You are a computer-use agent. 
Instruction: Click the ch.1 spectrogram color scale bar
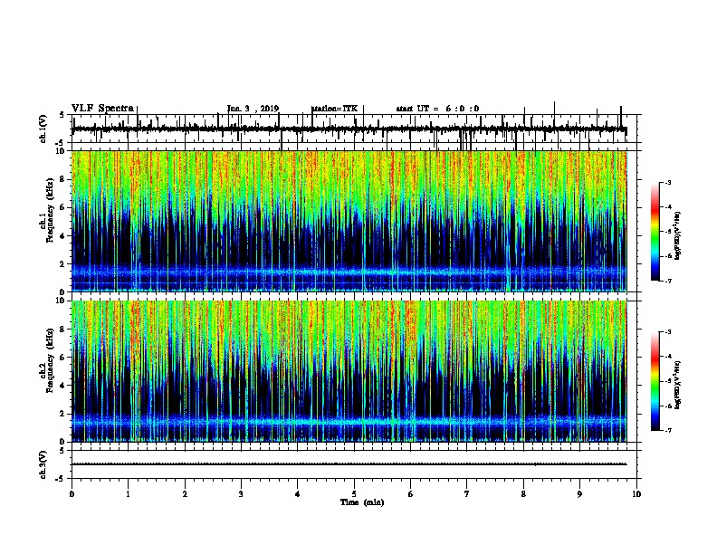coord(655,232)
